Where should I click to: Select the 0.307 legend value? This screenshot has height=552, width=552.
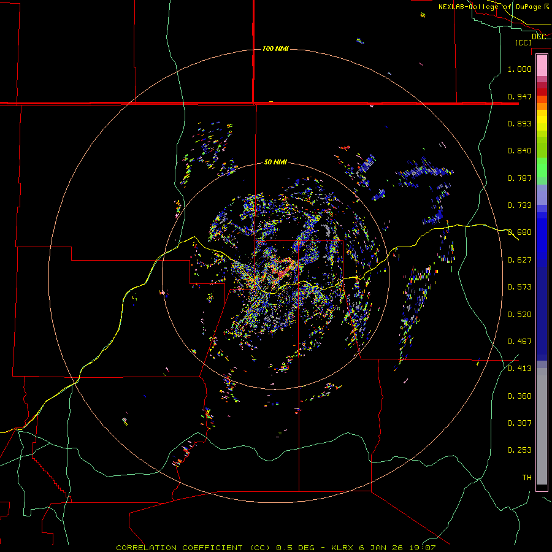point(519,423)
